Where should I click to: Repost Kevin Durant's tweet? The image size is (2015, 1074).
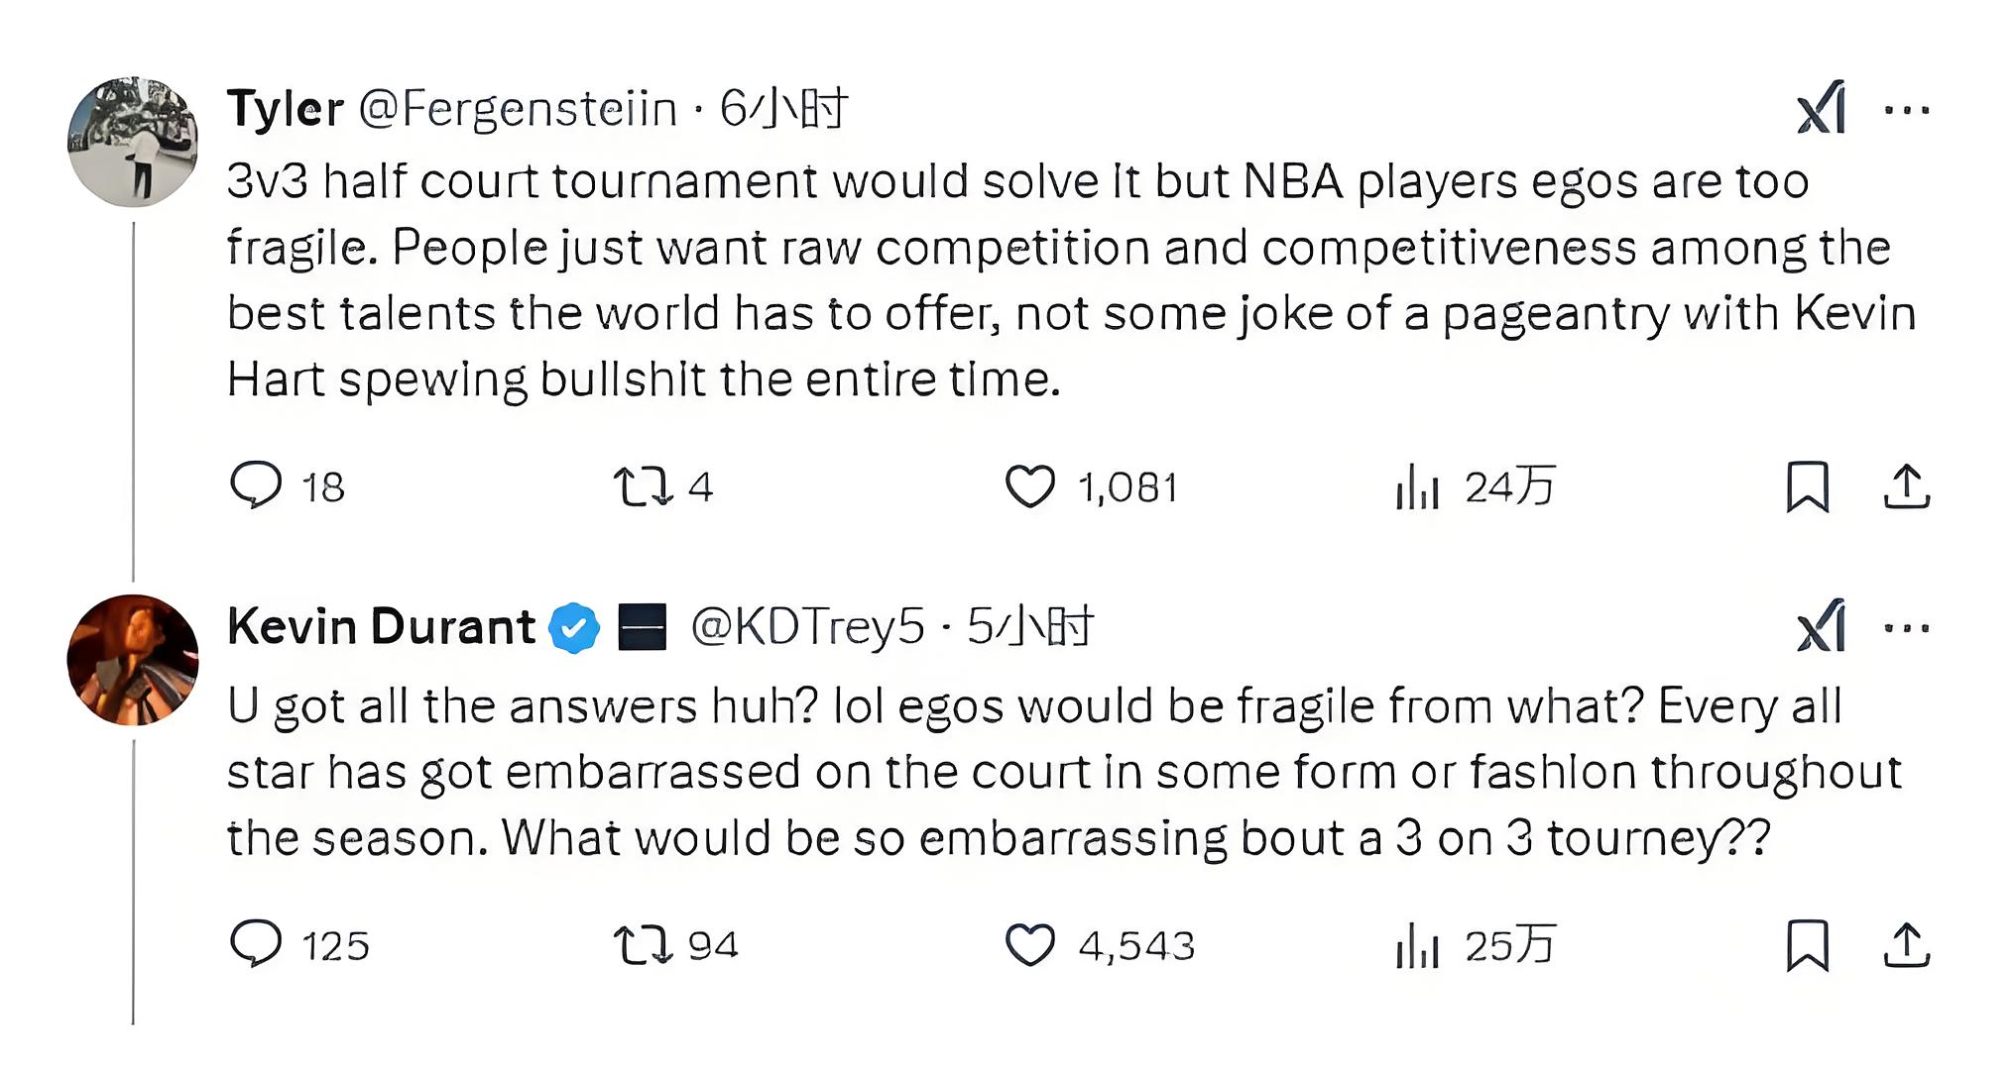pyautogui.click(x=643, y=946)
